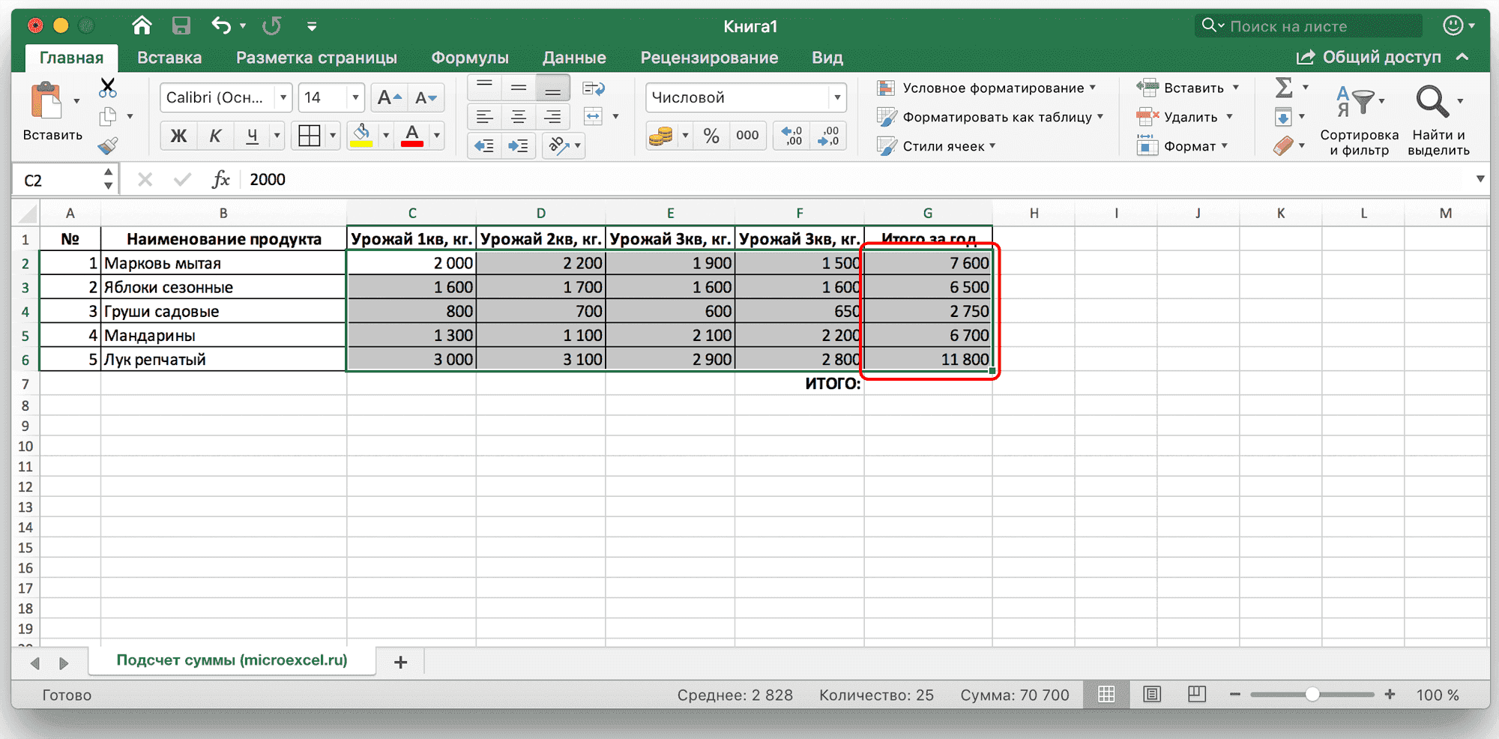
Task: Click Условное форматирование in the ribbon
Action: click(x=989, y=88)
